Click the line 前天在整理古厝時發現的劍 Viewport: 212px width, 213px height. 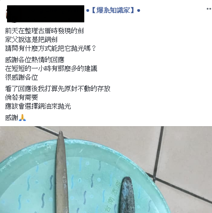[x=44, y=31]
